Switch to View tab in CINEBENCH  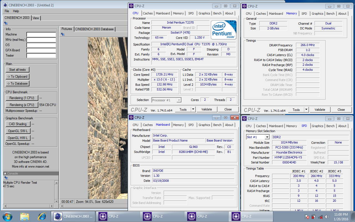click(36, 18)
